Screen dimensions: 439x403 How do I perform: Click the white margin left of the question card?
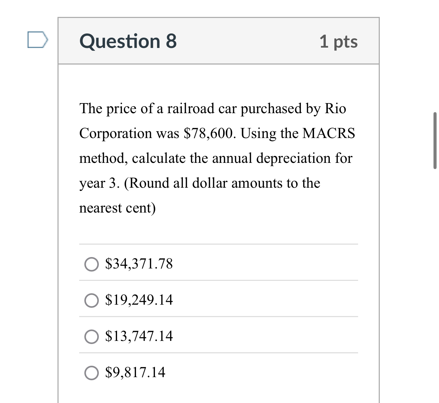tap(28, 207)
